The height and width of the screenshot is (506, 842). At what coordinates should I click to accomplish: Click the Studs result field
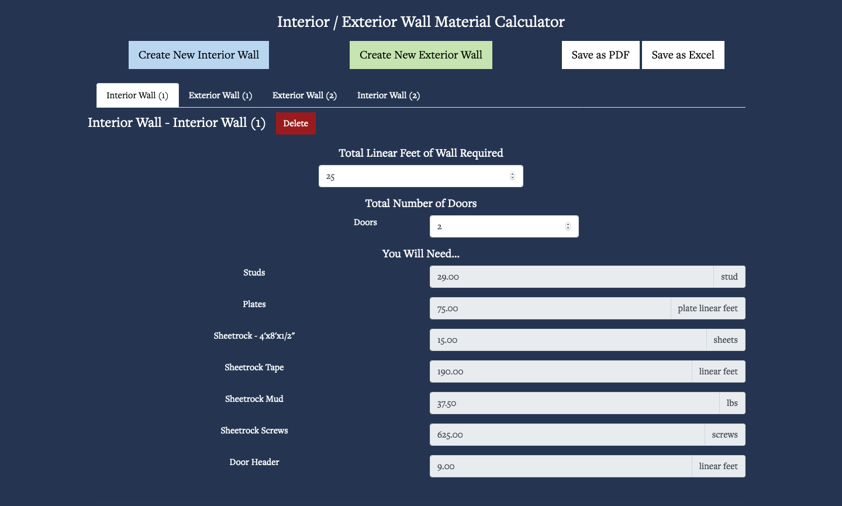click(x=571, y=277)
